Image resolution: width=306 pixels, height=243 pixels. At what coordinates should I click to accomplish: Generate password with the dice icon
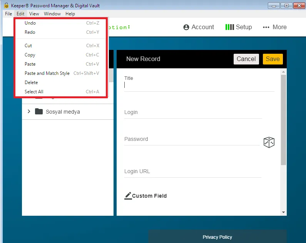[x=269, y=142]
